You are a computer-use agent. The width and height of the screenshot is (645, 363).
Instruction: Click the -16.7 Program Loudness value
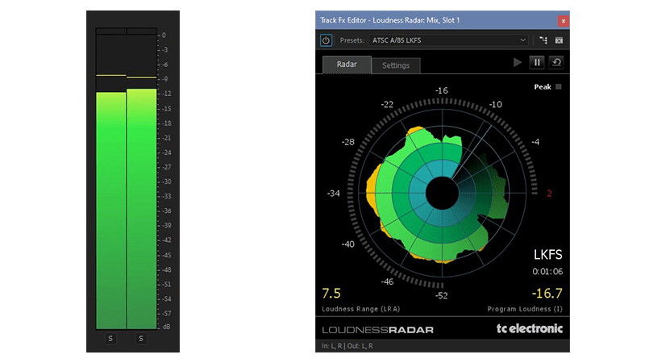[x=547, y=294]
